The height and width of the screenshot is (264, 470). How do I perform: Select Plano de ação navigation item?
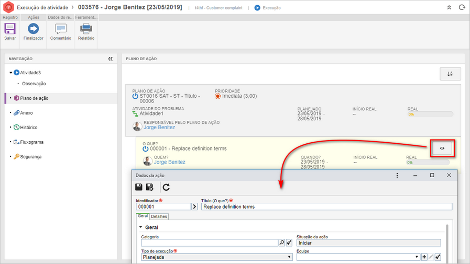[x=61, y=98]
